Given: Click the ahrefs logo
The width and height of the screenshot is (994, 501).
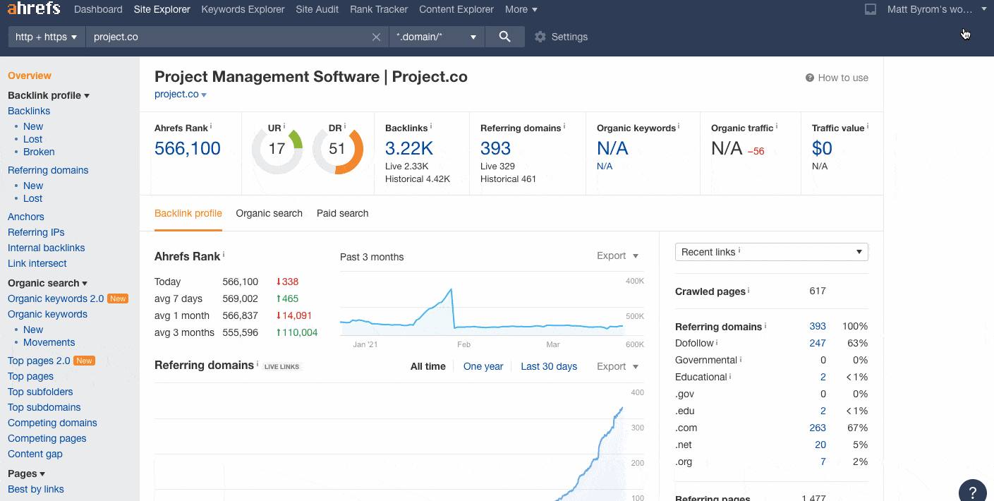Looking at the screenshot, I should [33, 9].
